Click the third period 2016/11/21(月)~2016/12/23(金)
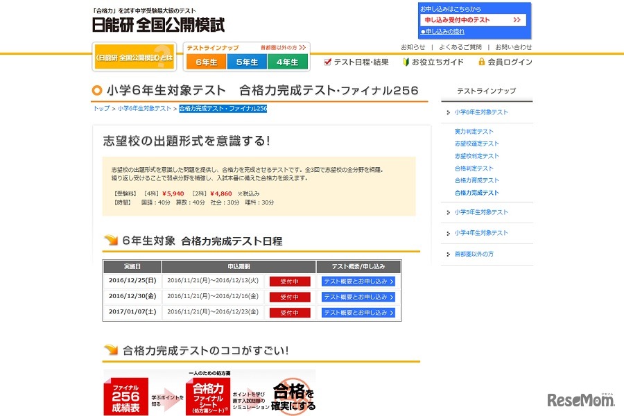The image size is (624, 416). click(x=213, y=312)
